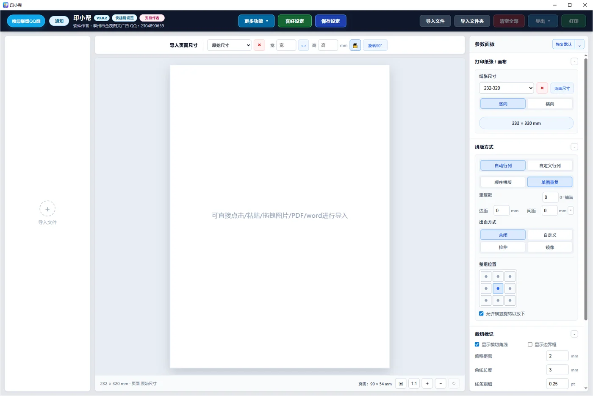Select 横向 landscape orientation
Image resolution: width=593 pixels, height=396 pixels.
coord(550,104)
